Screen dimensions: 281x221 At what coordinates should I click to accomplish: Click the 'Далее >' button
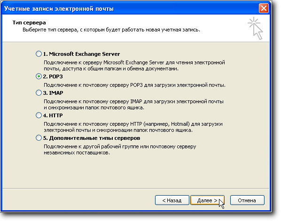pyautogui.click(x=207, y=200)
